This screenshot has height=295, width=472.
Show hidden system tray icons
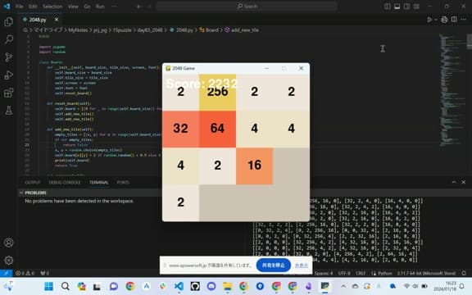pyautogui.click(x=343, y=286)
